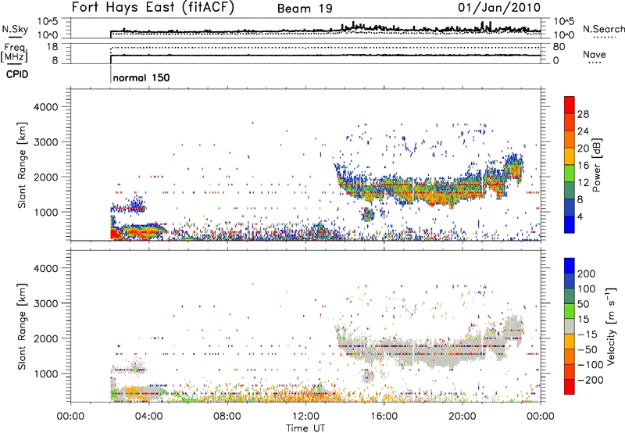The image size is (625, 433).
Task: Click the date '01/Jan/2010'
Action: click(499, 8)
